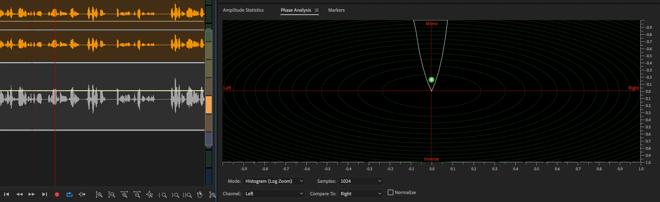The image size is (660, 202).
Task: Click the Fast Forward button
Action: [31, 194]
